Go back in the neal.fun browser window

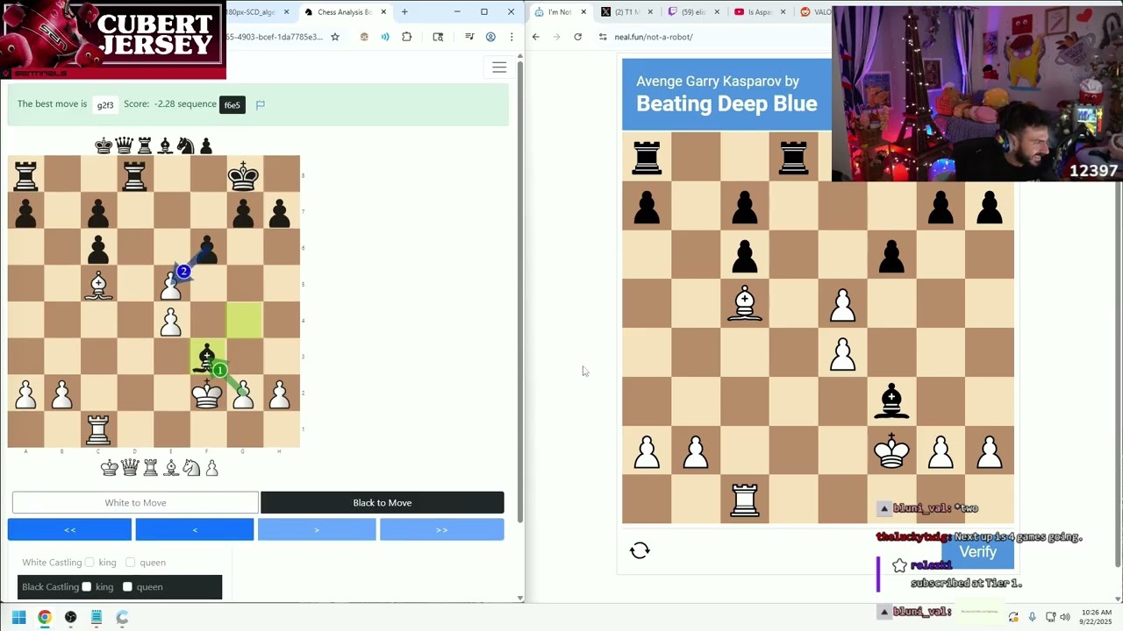coord(536,37)
